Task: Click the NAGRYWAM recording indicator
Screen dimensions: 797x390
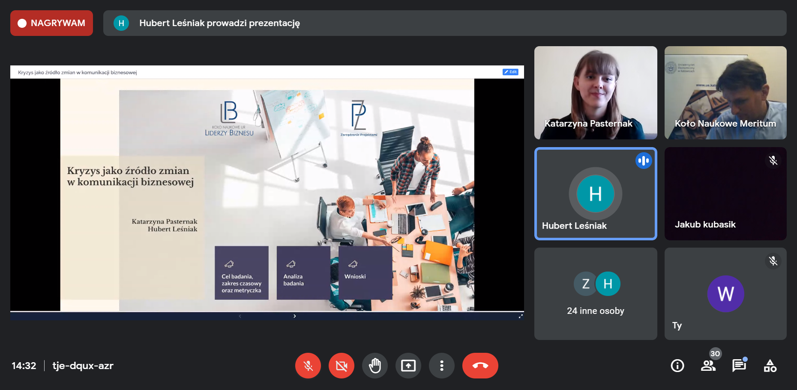Action: coord(51,23)
